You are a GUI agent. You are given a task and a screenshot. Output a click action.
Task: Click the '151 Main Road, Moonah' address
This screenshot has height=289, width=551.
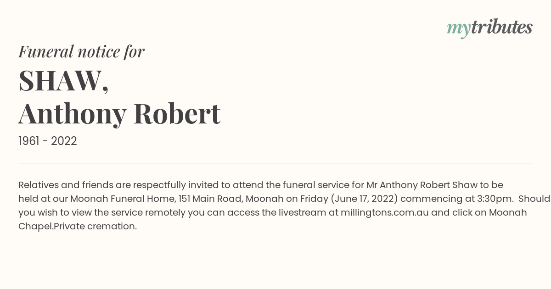(x=231, y=199)
